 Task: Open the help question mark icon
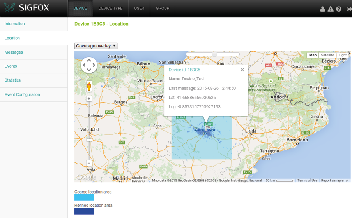coord(338,9)
